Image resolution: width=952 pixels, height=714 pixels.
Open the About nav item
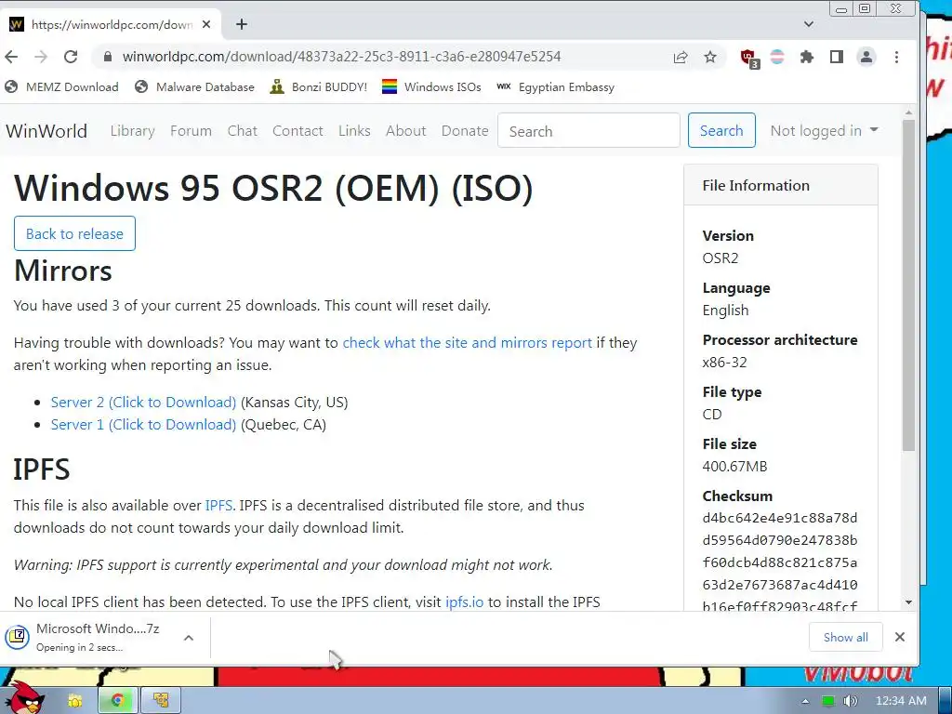tap(405, 130)
